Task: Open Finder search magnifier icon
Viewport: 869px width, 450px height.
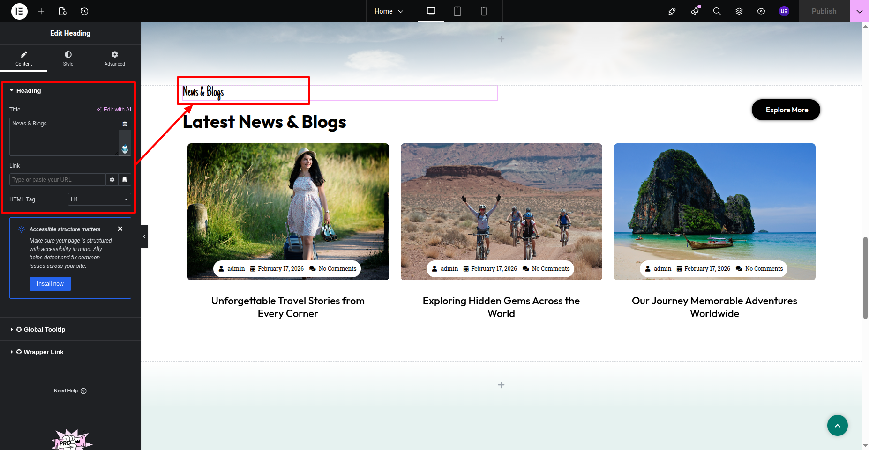Action: coord(717,11)
